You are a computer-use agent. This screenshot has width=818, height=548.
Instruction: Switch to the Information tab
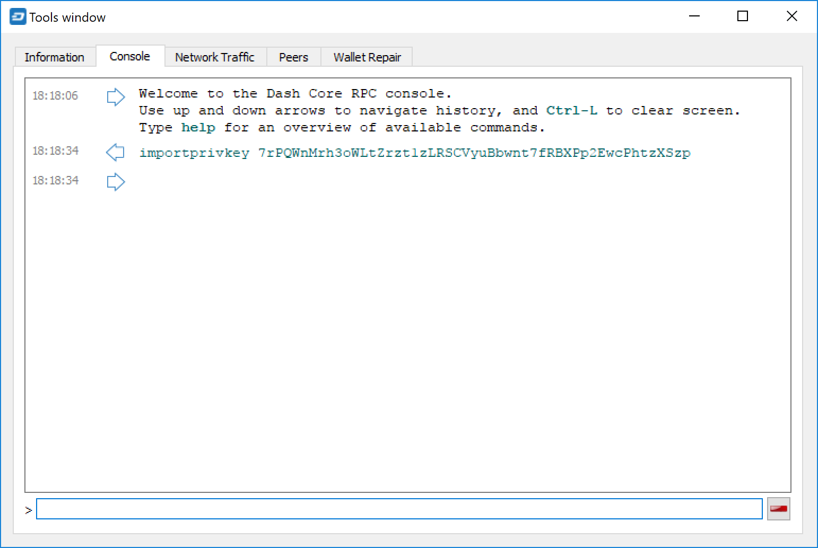pyautogui.click(x=55, y=57)
